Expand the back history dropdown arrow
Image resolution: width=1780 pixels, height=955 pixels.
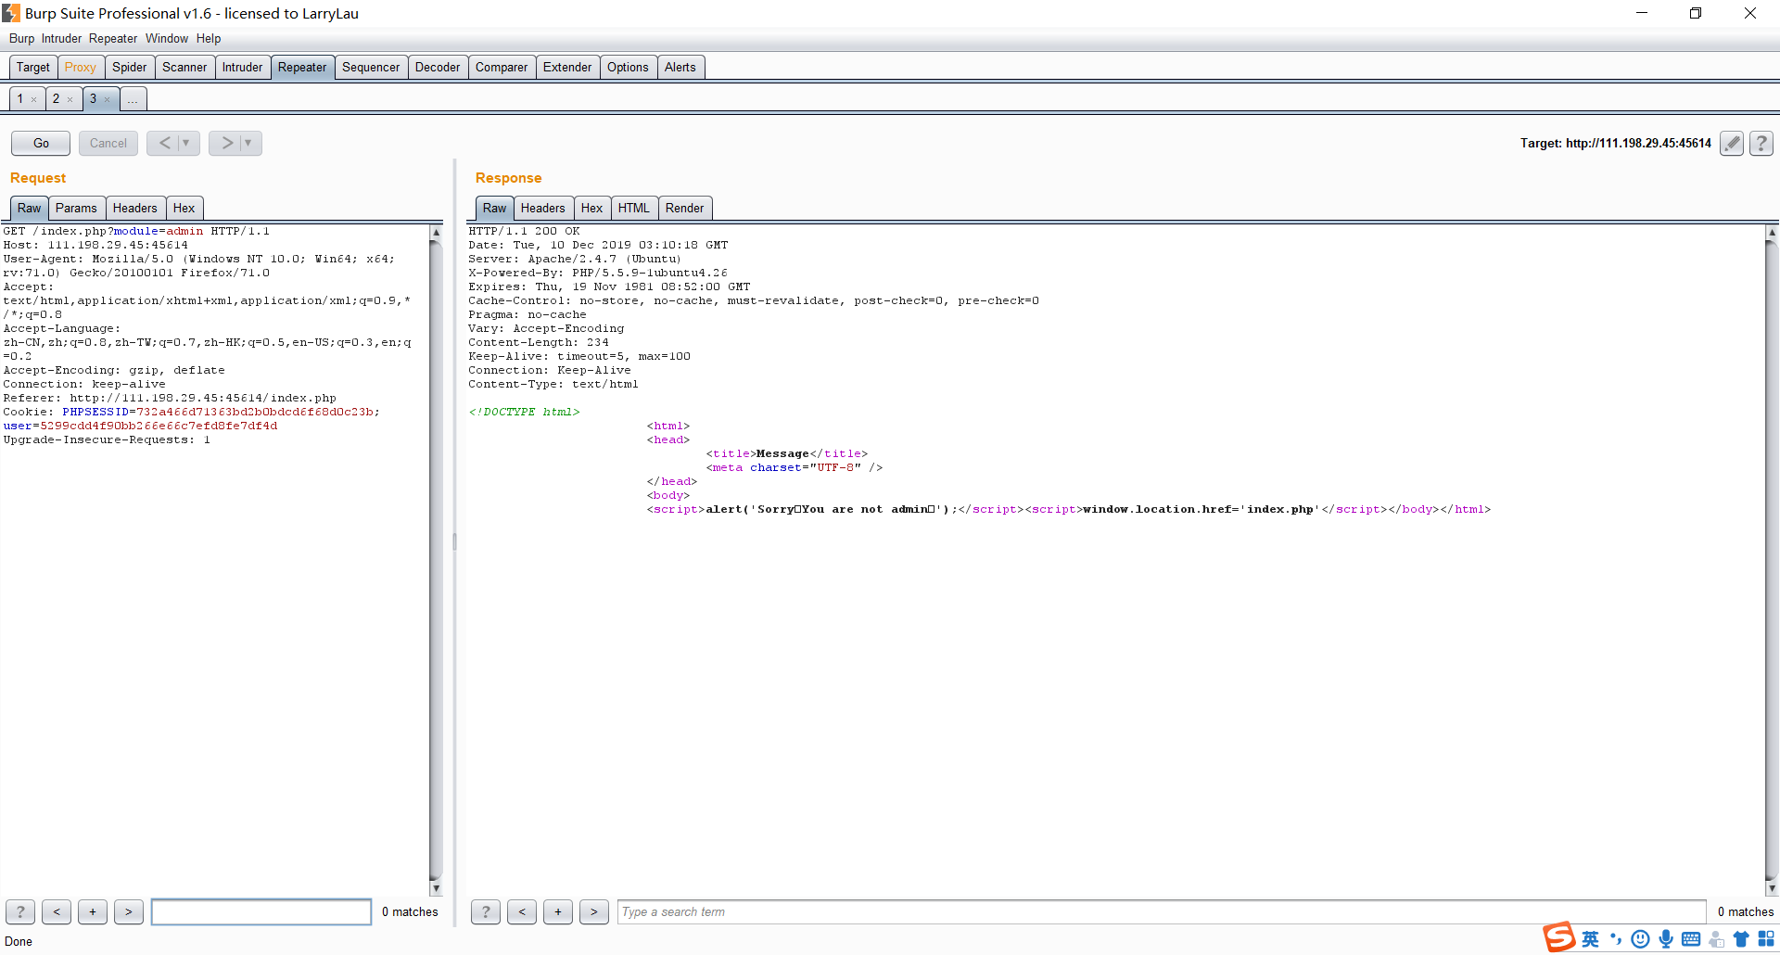[186, 143]
